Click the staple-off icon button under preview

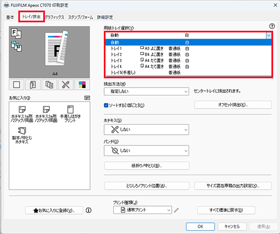point(66,85)
